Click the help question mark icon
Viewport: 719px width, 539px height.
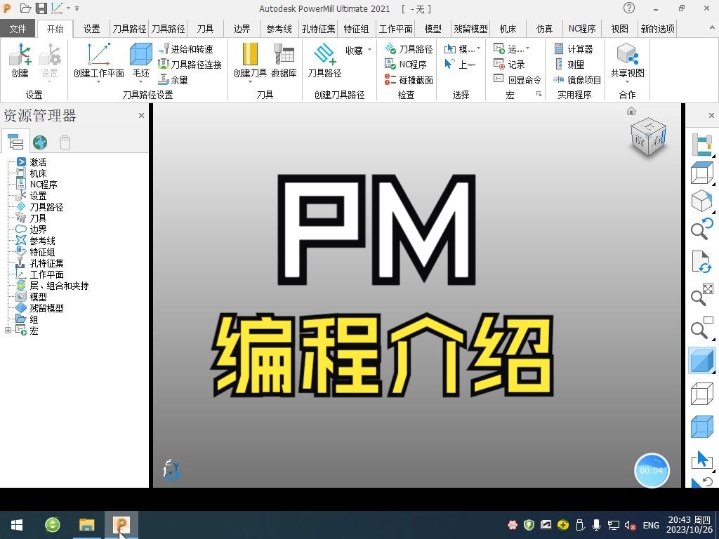pyautogui.click(x=629, y=8)
